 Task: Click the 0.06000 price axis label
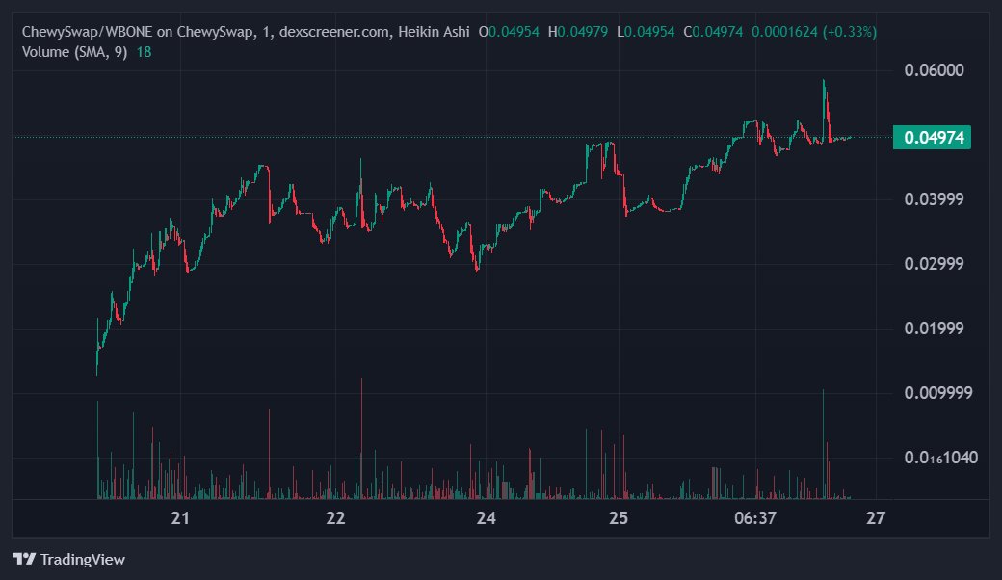click(934, 70)
